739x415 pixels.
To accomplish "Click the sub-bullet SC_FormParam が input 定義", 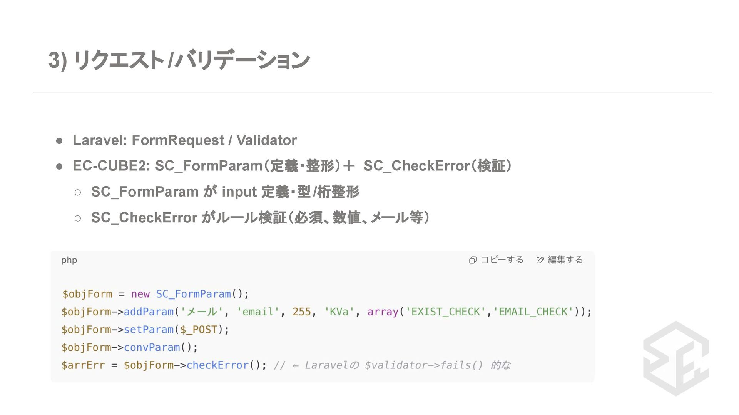I will pos(225,192).
